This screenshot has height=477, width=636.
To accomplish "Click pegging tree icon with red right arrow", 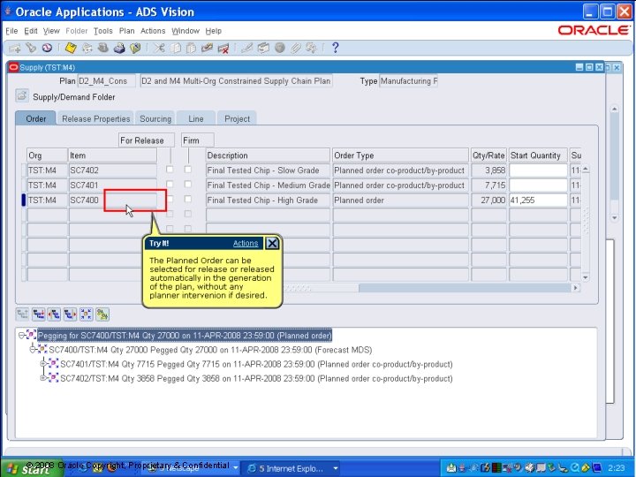I will (70, 314).
